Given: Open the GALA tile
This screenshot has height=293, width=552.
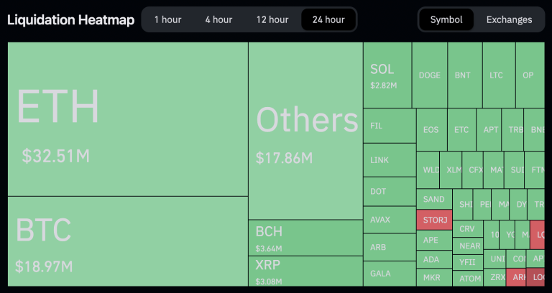Looking at the screenshot, I should (x=390, y=274).
